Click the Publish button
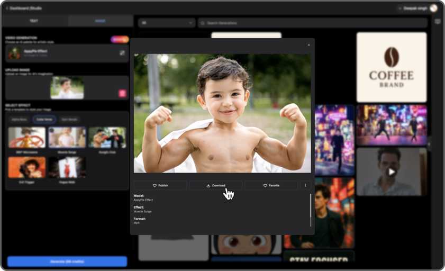This screenshot has height=271, width=445. tap(160, 185)
